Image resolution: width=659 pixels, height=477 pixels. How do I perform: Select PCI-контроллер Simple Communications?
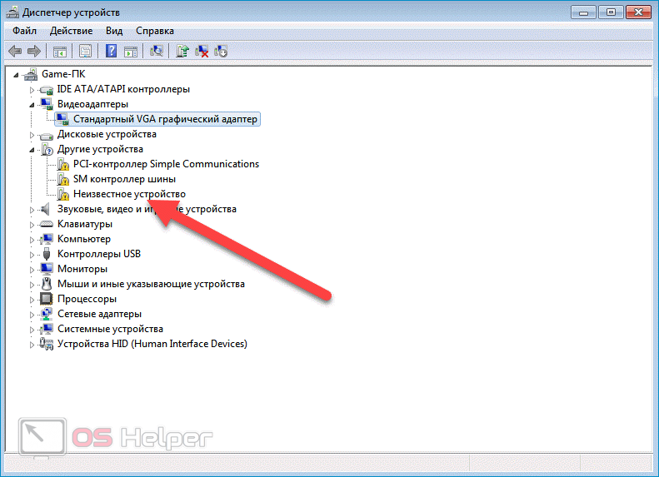[x=166, y=164]
